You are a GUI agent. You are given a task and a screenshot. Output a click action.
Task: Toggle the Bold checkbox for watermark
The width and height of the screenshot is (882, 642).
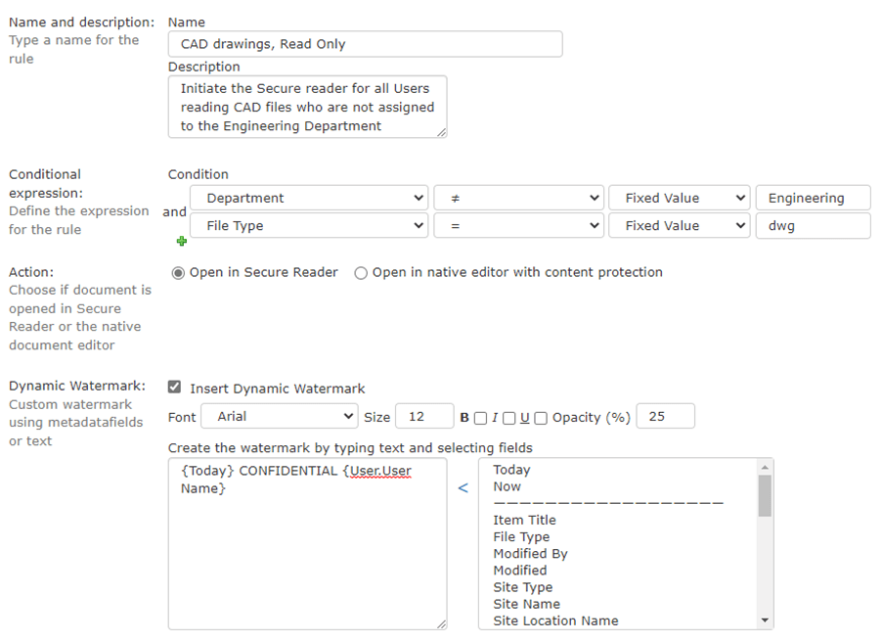pos(479,418)
